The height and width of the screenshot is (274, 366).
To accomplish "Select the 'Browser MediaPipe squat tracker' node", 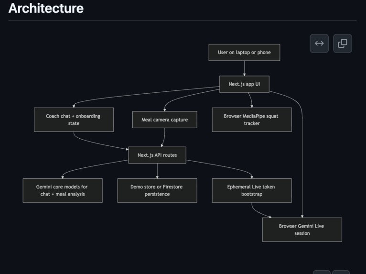I will point(252,120).
